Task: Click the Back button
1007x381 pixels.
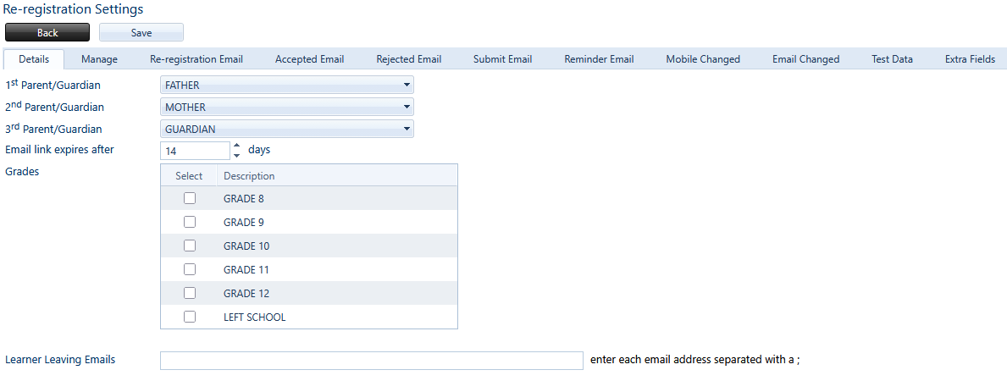Action: [47, 33]
